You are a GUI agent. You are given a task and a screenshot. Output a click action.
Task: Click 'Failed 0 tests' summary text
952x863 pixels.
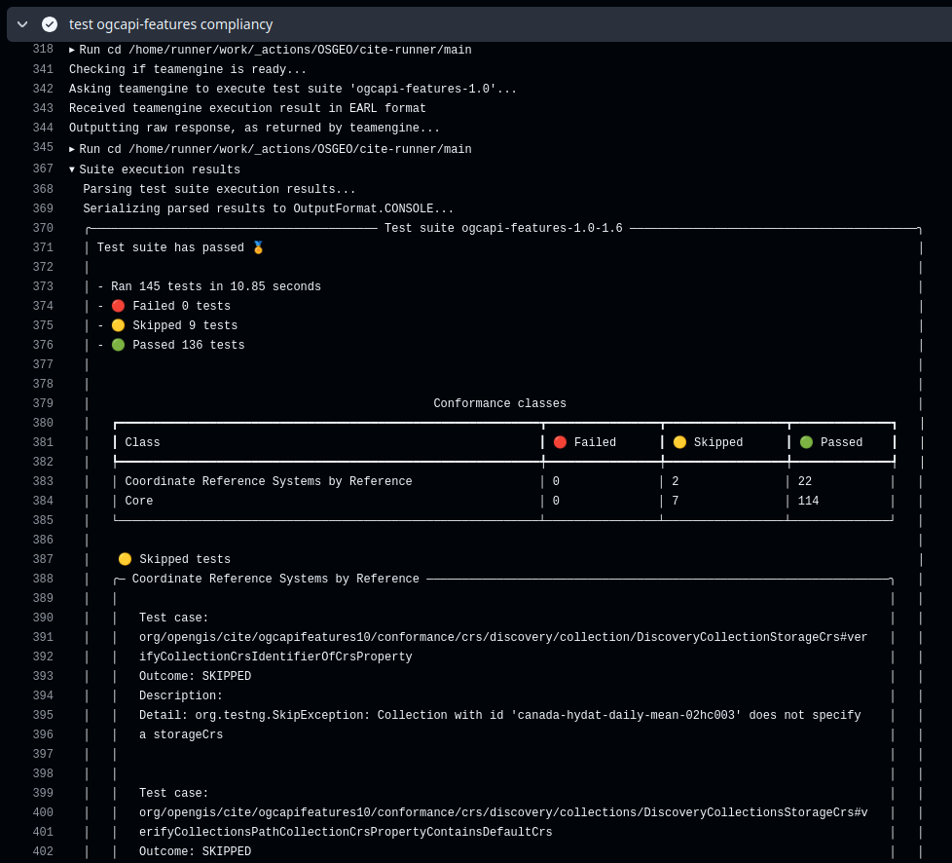pos(181,306)
